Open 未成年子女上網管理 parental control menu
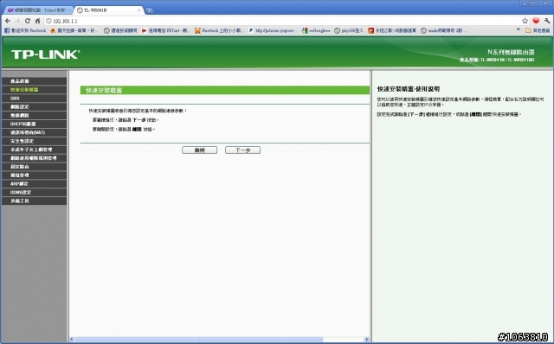 pyautogui.click(x=35, y=150)
